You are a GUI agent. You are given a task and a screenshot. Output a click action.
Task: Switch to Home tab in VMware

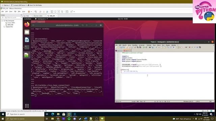[x=28, y=16]
